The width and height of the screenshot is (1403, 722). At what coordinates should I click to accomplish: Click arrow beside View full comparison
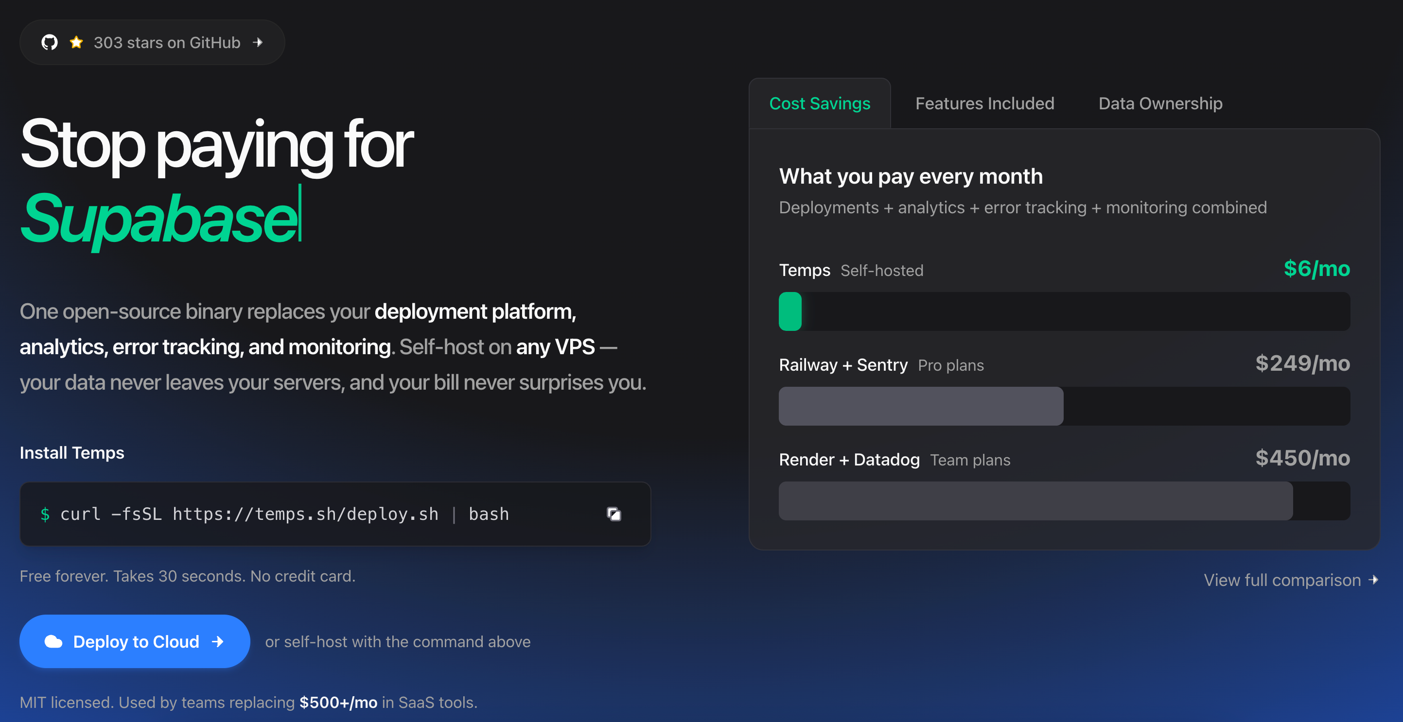[1374, 580]
